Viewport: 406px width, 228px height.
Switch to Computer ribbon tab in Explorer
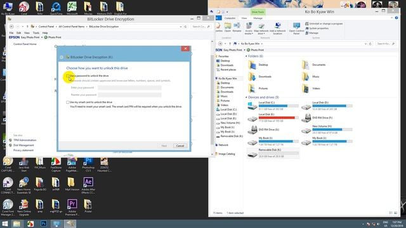coord(230,18)
